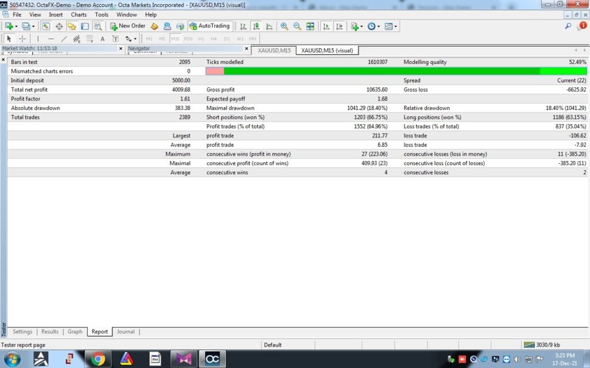This screenshot has height=368, width=590.
Task: Select the Fibonacci Retracement tool
Action: [89, 39]
